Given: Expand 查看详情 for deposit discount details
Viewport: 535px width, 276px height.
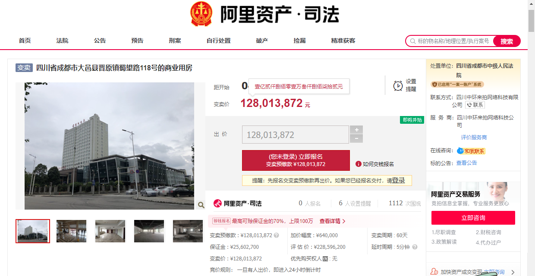Looking at the screenshot, I should (332, 221).
